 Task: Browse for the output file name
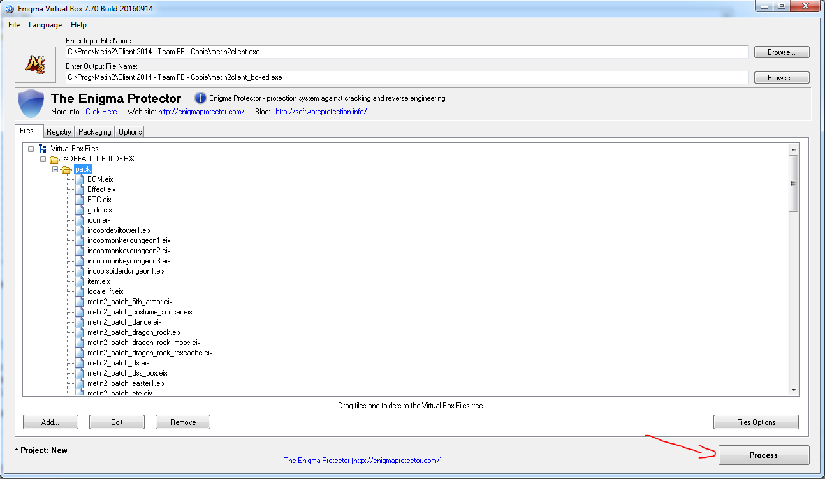[782, 78]
